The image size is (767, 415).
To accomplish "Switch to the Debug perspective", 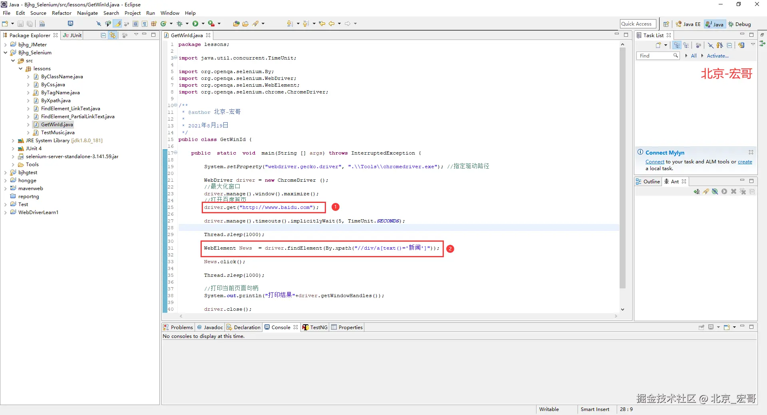I will [739, 24].
